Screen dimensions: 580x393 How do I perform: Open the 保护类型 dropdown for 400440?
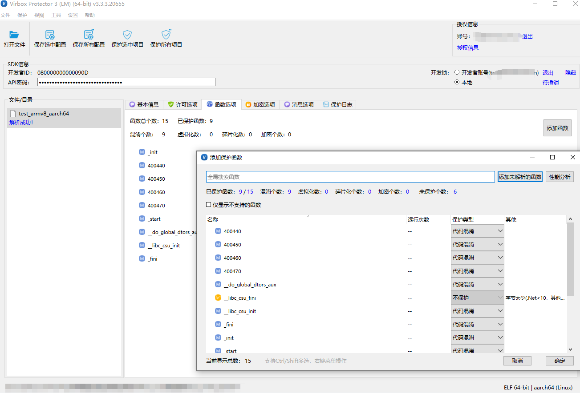tap(478, 231)
